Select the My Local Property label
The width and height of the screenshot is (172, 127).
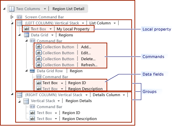pyautogui.click(x=73, y=29)
